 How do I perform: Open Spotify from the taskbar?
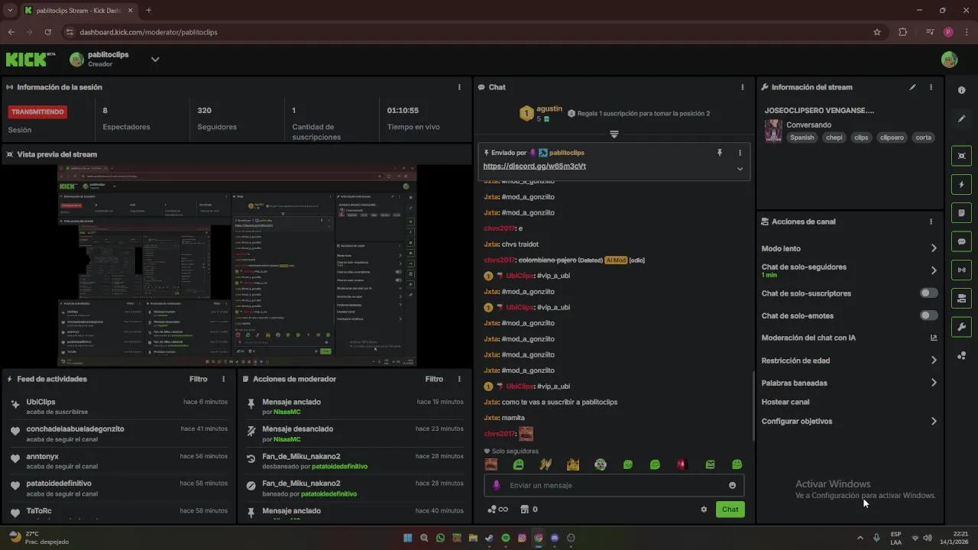click(x=506, y=538)
